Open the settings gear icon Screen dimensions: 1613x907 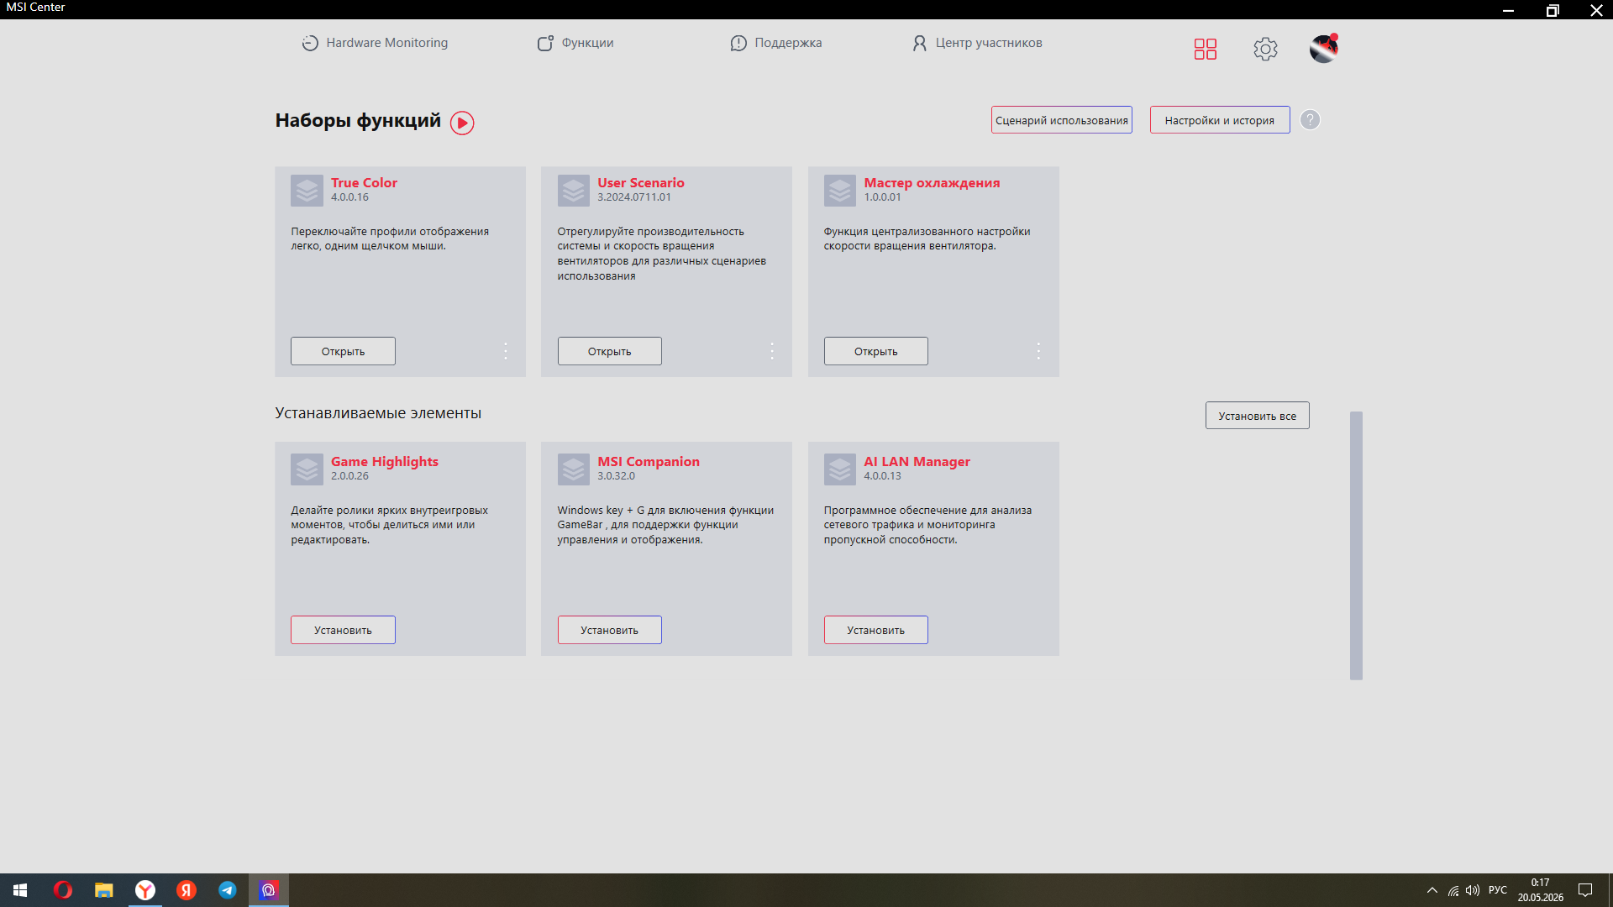1265,49
